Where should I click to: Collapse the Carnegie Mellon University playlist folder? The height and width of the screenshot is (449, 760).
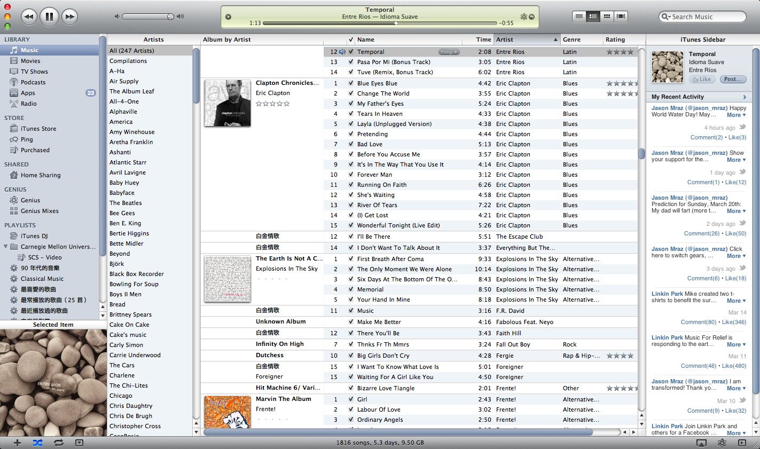(6, 247)
